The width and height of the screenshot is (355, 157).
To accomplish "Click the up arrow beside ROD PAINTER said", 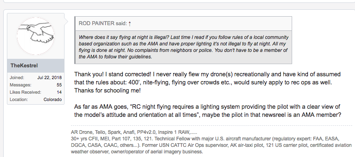I will click(130, 24).
